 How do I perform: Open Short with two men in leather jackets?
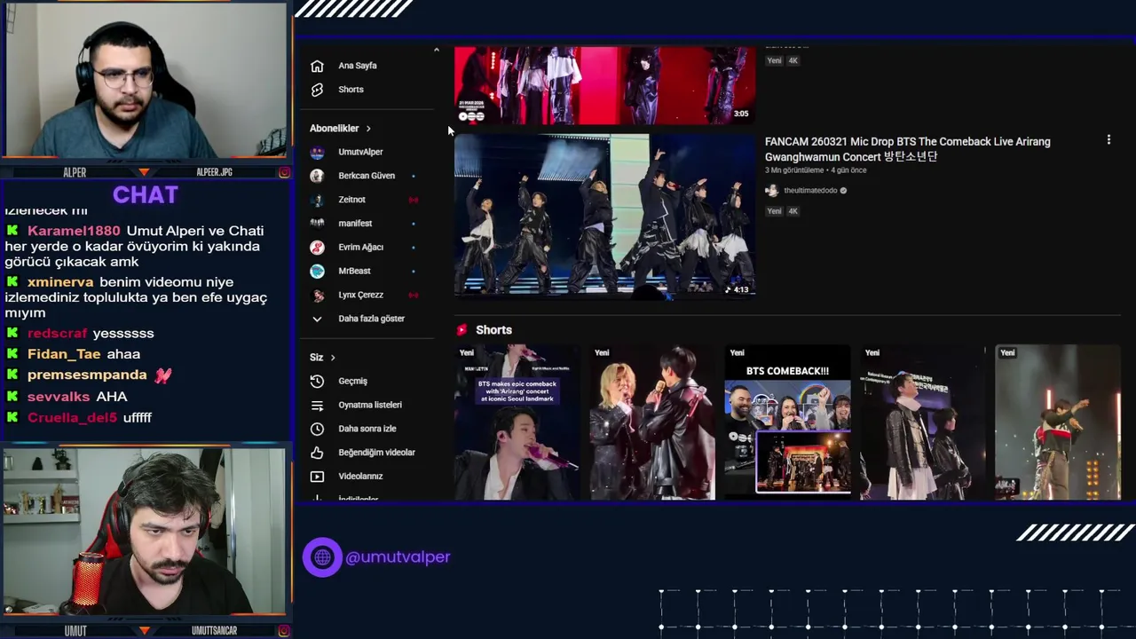coord(922,422)
